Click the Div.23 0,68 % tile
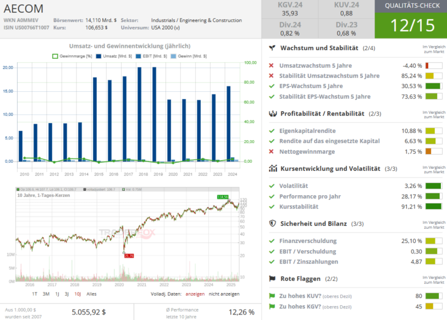 tap(347, 29)
